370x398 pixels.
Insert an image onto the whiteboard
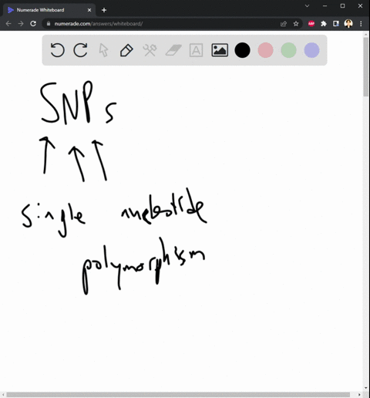point(220,50)
